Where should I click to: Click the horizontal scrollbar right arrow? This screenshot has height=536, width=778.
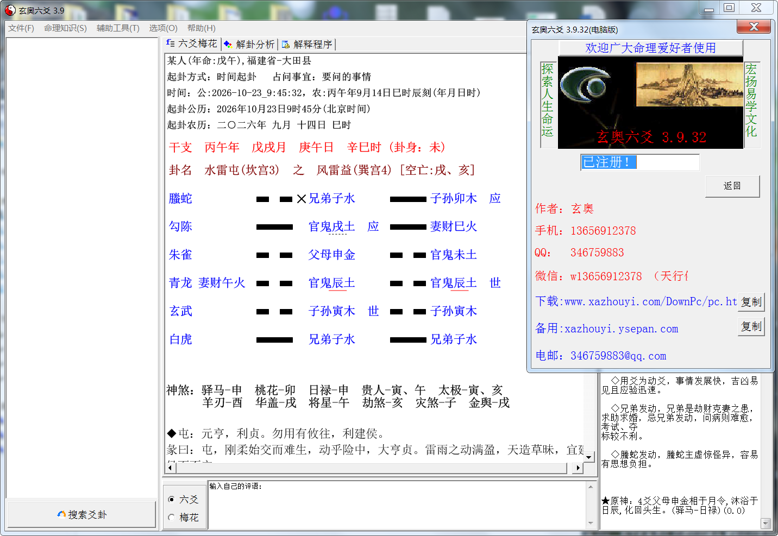pyautogui.click(x=578, y=468)
